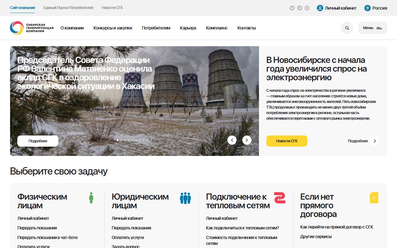Open Личный кабинет under Физическим лицам
The width and height of the screenshot is (397, 248).
pyautogui.click(x=33, y=218)
